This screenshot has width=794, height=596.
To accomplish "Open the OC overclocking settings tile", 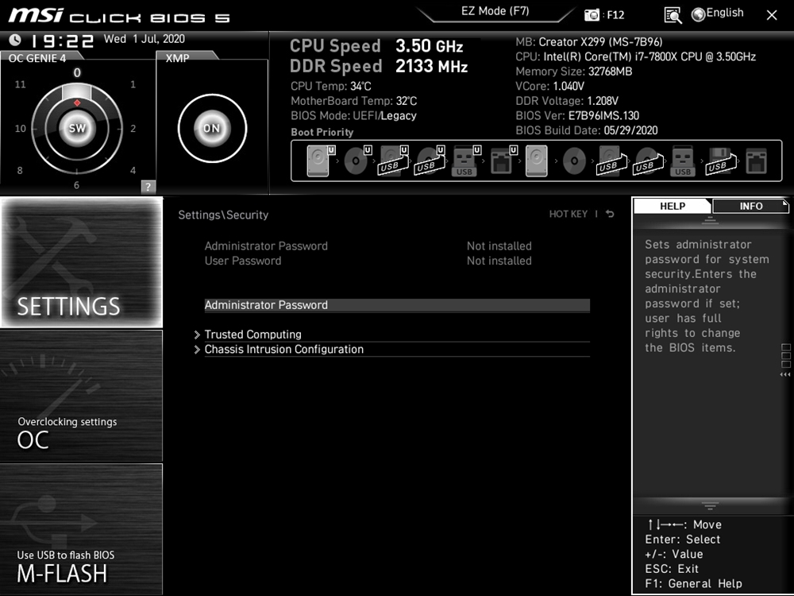I will point(82,396).
